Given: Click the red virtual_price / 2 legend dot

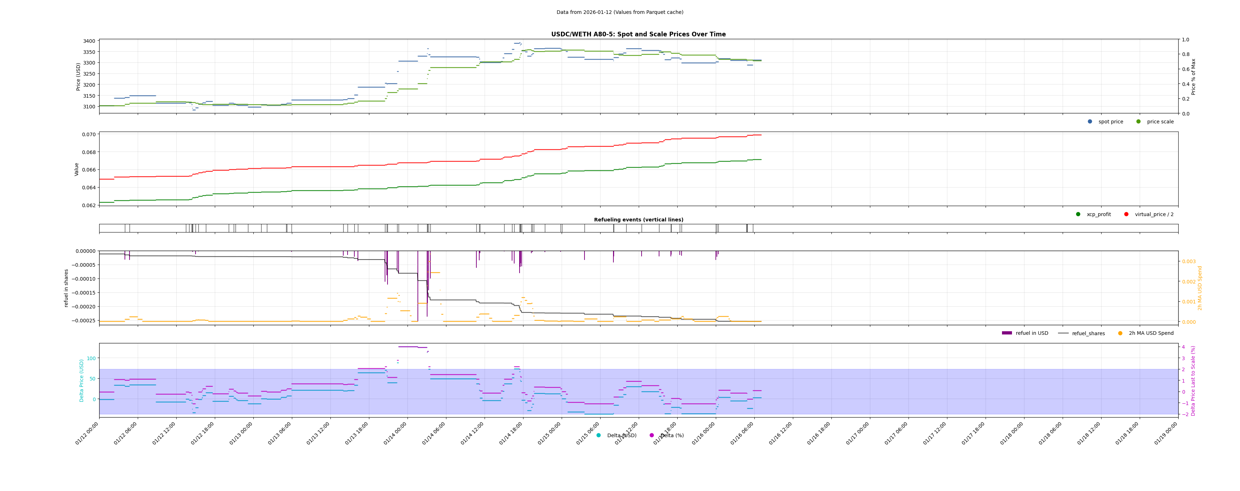Looking at the screenshot, I should pos(1127,215).
